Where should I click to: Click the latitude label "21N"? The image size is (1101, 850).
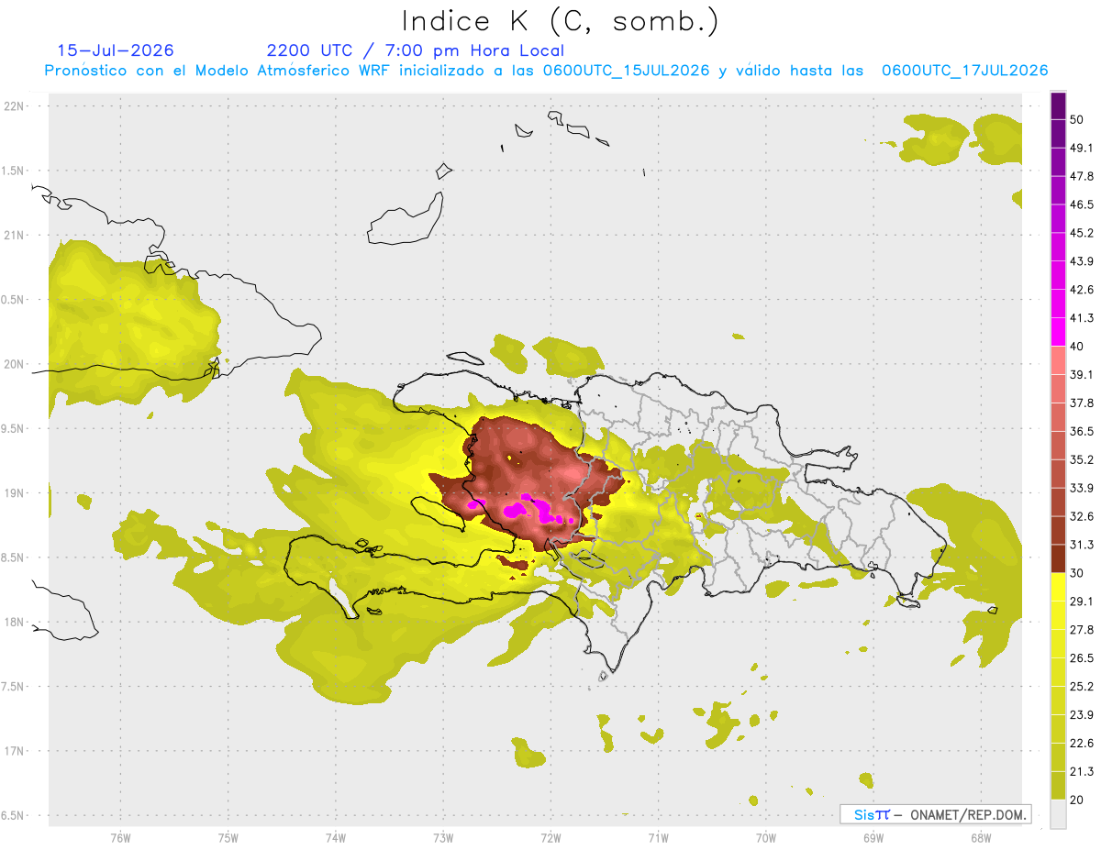[14, 235]
